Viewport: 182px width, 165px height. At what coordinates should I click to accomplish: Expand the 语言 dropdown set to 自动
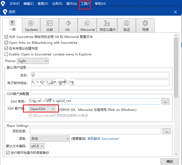coord(50,139)
